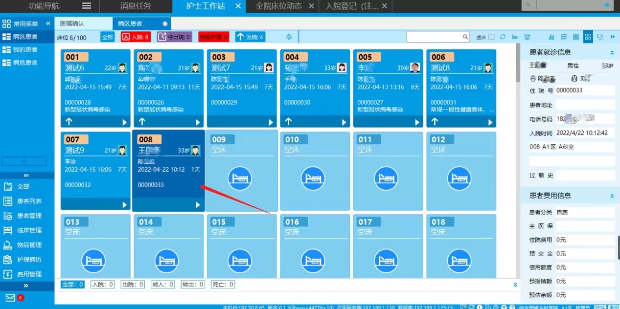Filter patients by 入院: 8

pyautogui.click(x=136, y=37)
